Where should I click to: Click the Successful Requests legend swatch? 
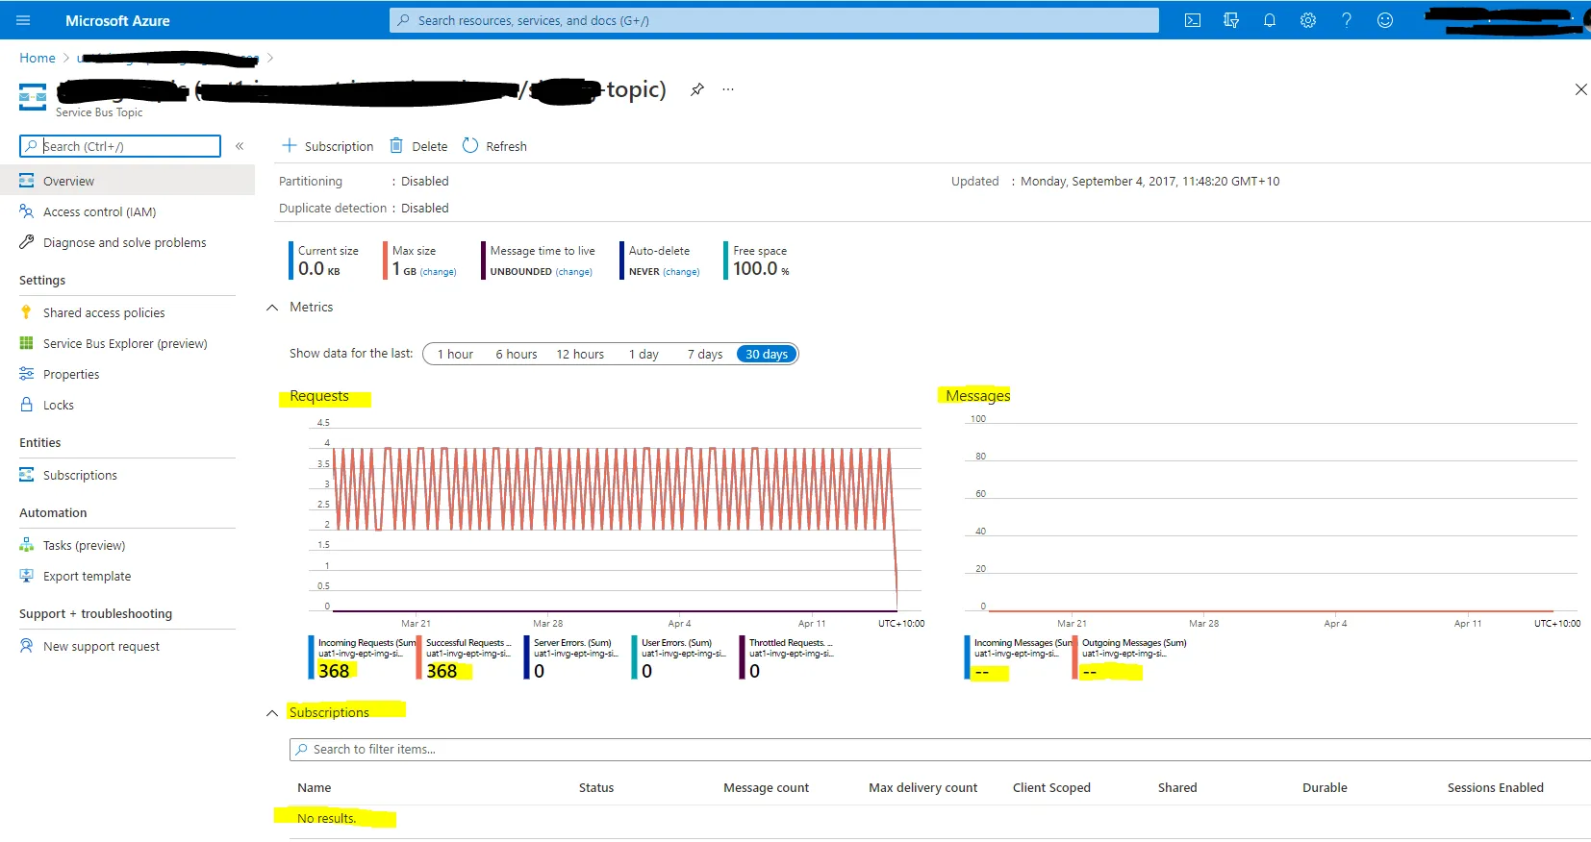point(418,656)
